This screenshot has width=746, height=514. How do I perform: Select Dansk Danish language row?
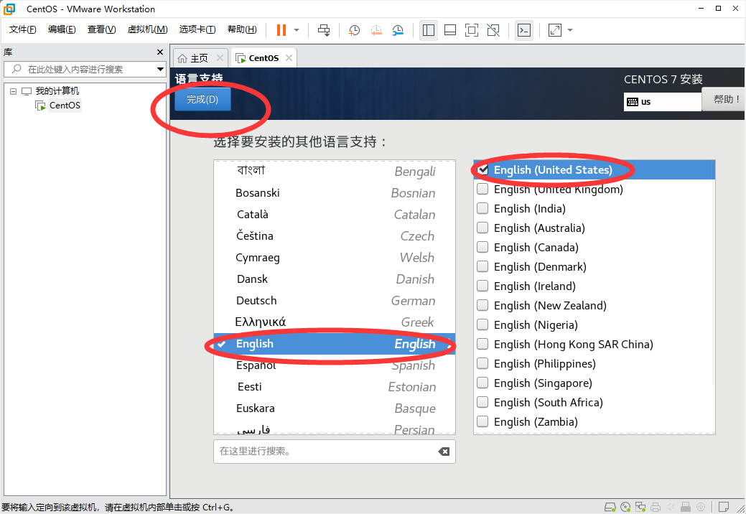[x=335, y=279]
